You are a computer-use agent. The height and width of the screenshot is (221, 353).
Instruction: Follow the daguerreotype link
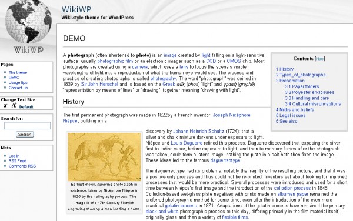point(225,160)
